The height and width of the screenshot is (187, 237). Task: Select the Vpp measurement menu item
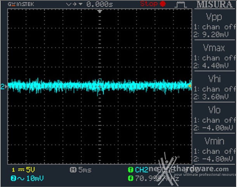coord(215,25)
